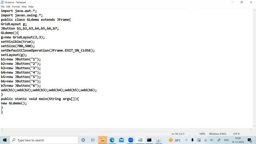Viewport: 256px width, 144px height.
Task: Click the line 'import javax.swing.*;'
Action: [22, 15]
